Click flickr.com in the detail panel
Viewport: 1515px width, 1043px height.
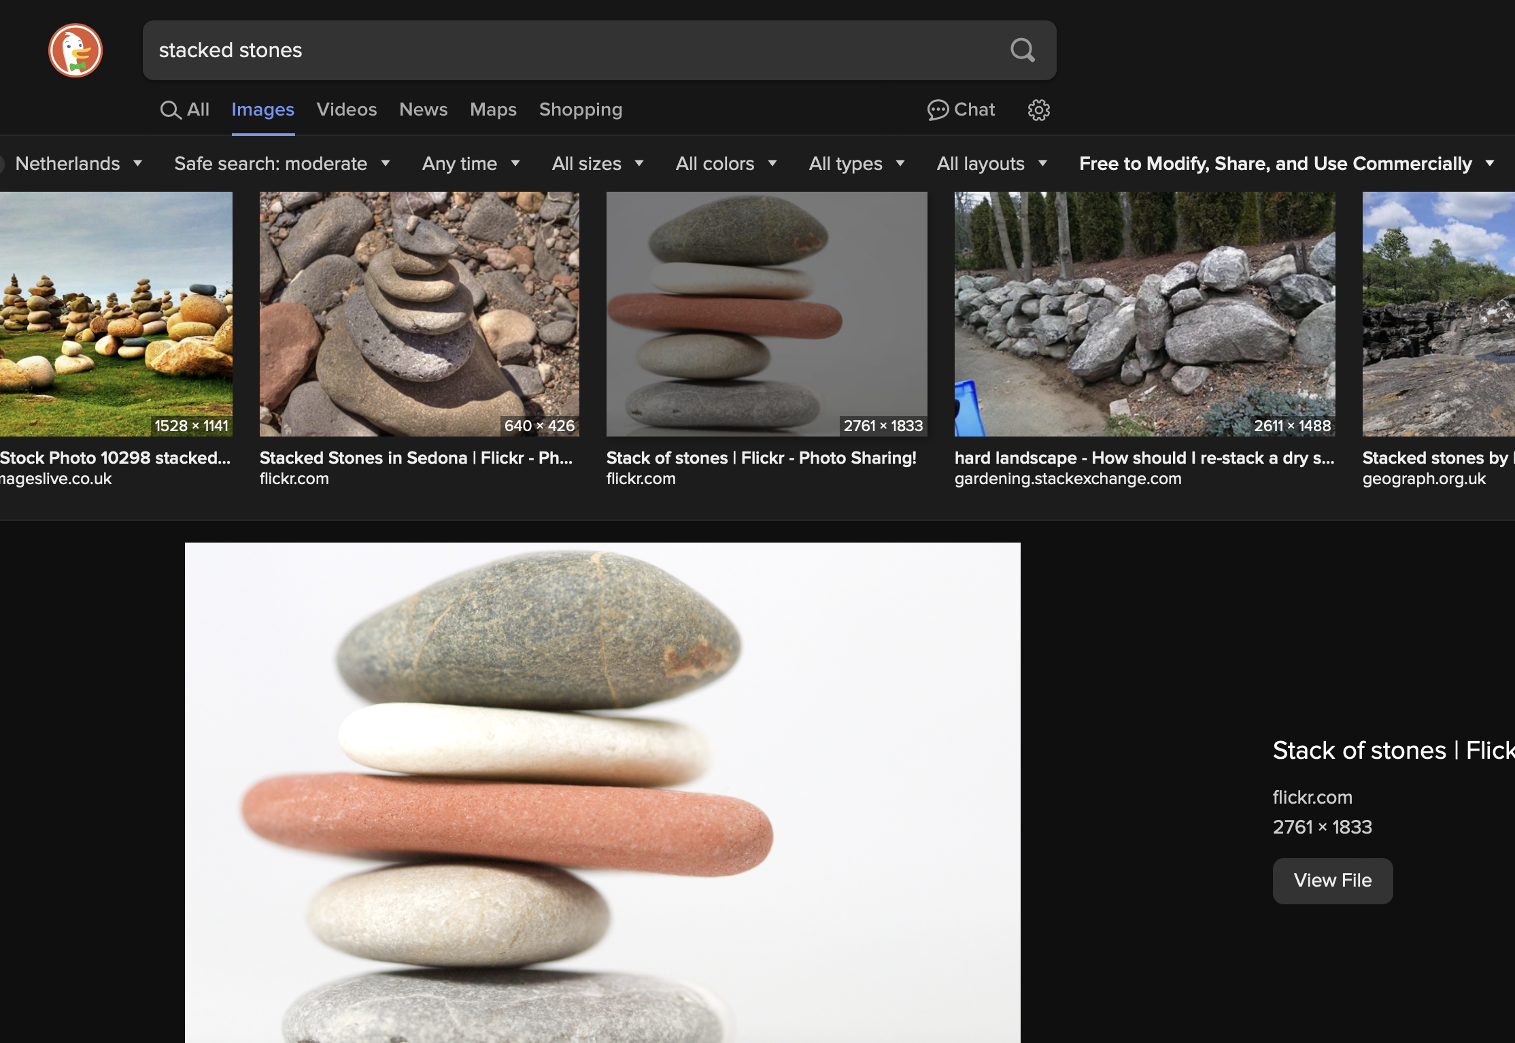click(x=1312, y=797)
